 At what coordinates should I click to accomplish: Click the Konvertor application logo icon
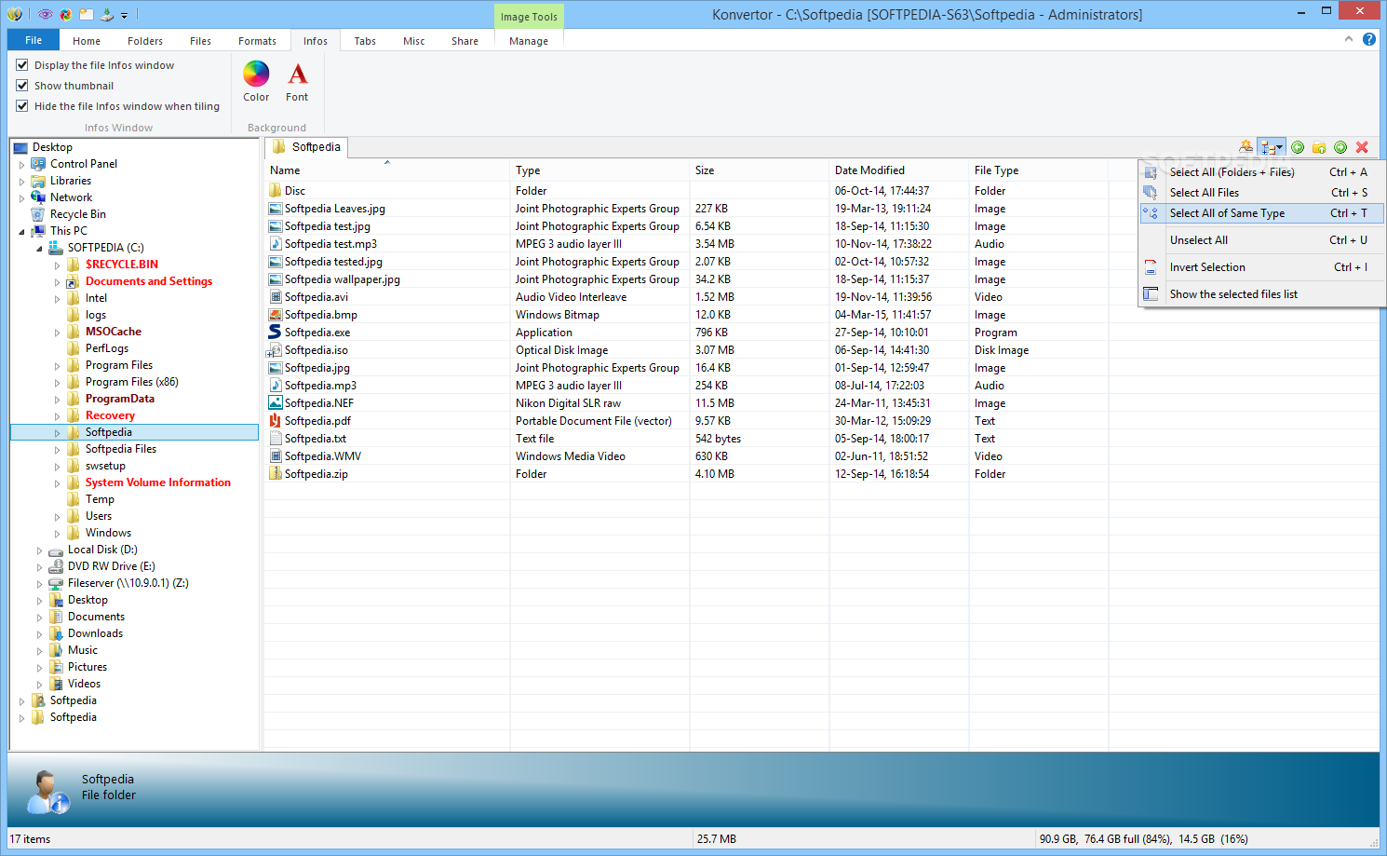(x=14, y=14)
